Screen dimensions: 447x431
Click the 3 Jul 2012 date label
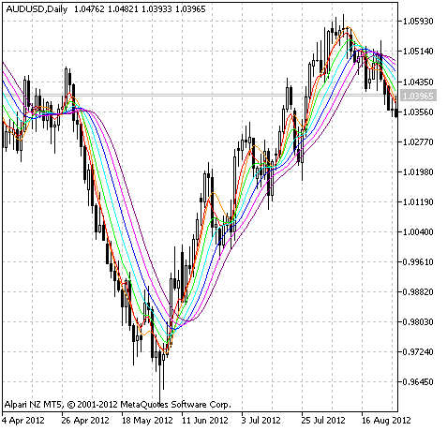pyautogui.click(x=261, y=421)
